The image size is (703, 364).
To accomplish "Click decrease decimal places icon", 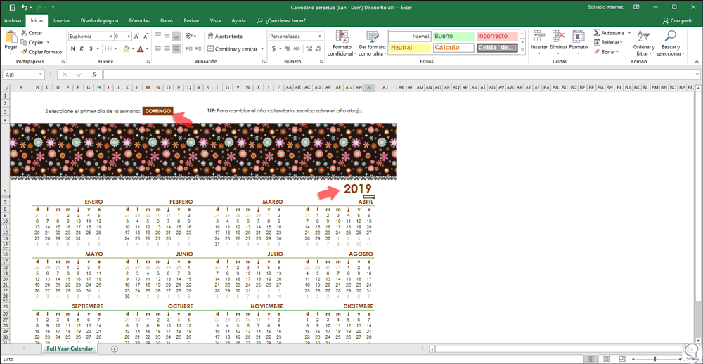I will coord(318,49).
